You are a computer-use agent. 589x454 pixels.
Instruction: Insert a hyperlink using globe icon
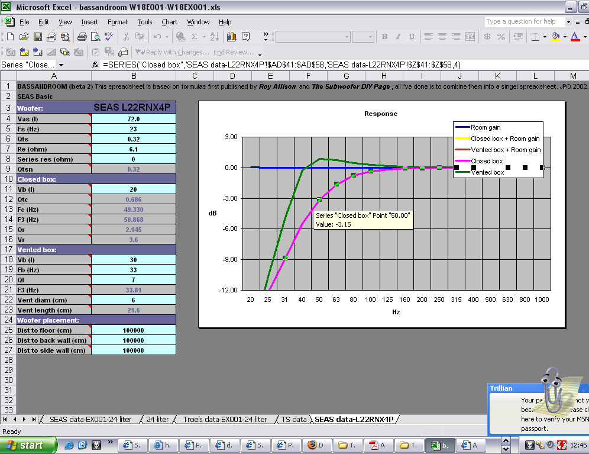click(181, 37)
